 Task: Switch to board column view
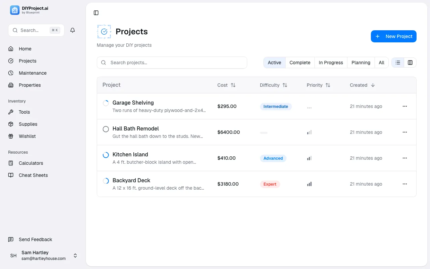(410, 63)
